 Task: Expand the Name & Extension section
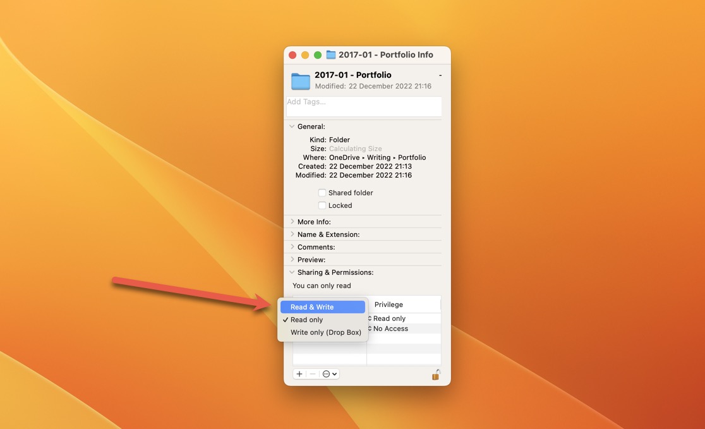(292, 234)
